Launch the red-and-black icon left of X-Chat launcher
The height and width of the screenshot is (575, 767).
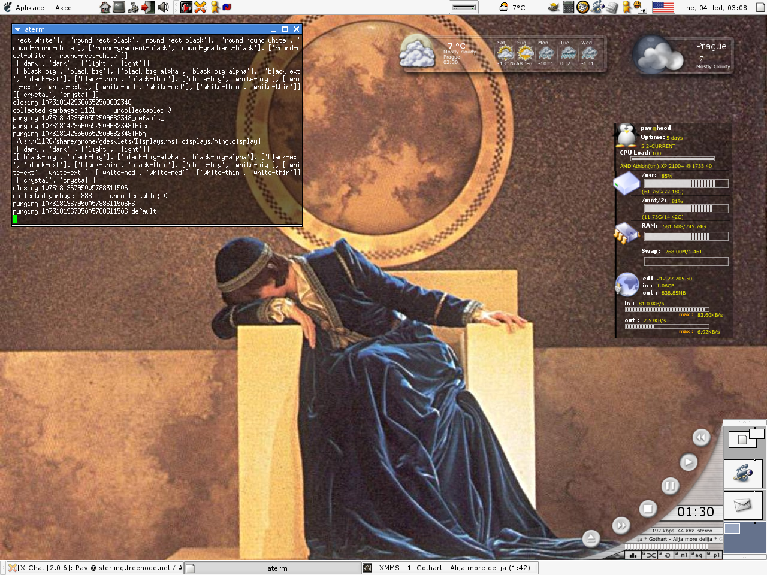[186, 7]
